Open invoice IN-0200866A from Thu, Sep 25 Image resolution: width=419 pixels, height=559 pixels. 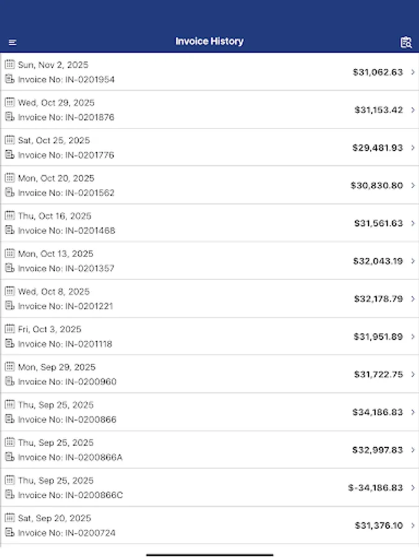(209, 450)
